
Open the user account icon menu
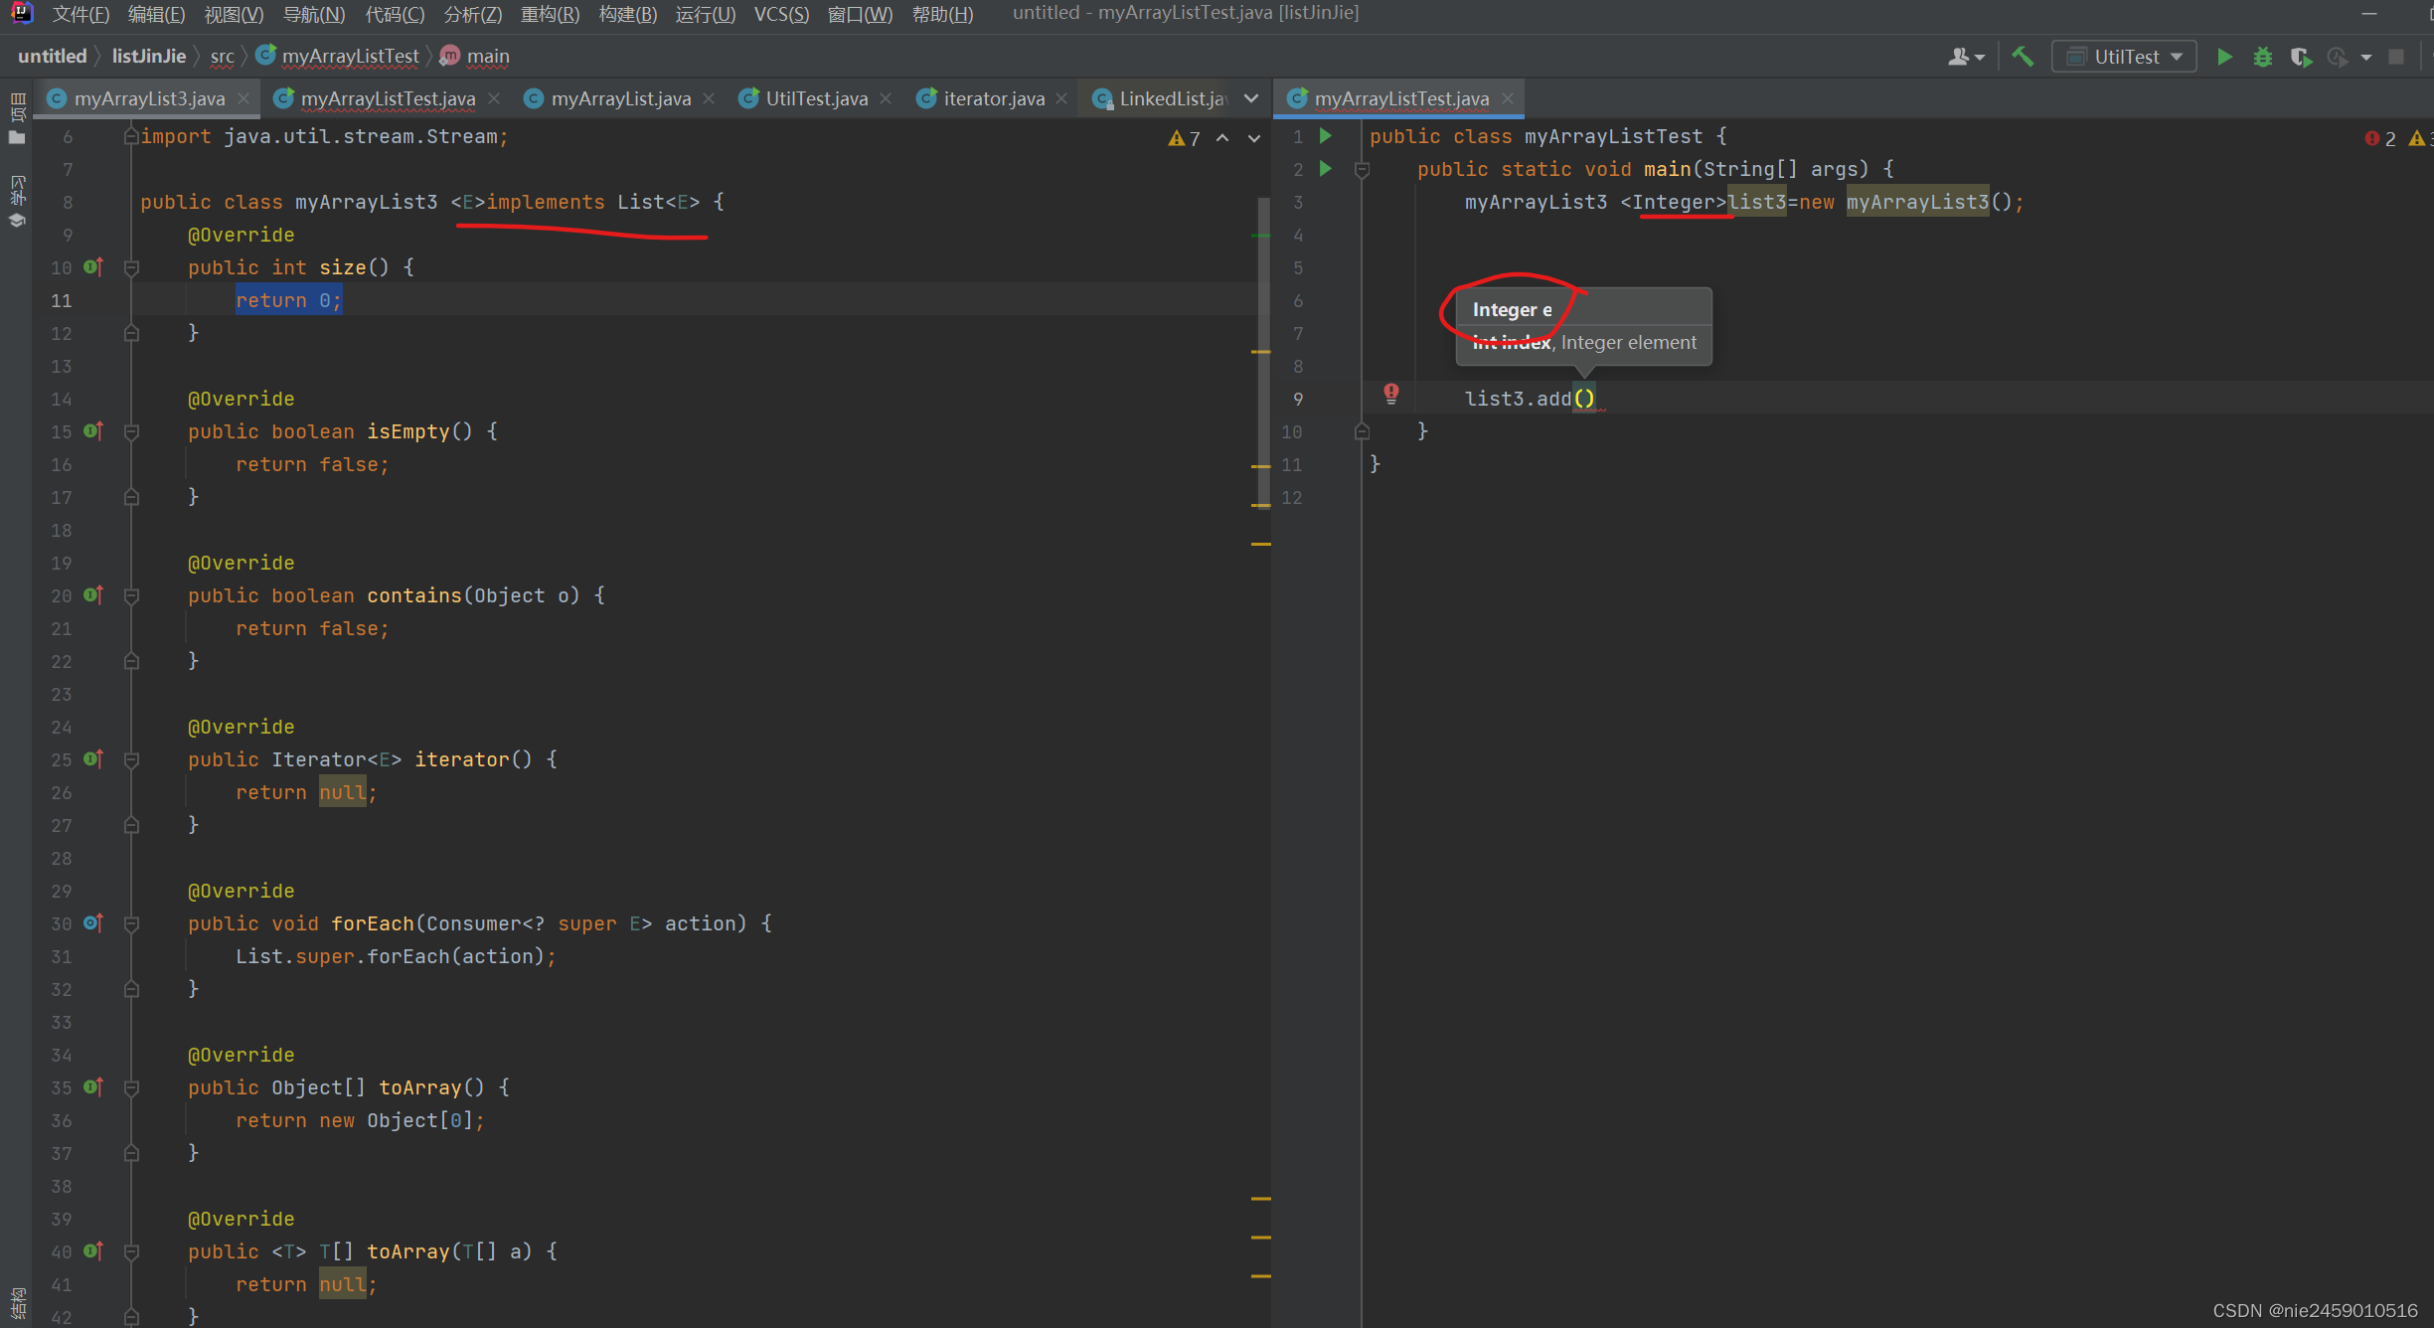[1965, 57]
